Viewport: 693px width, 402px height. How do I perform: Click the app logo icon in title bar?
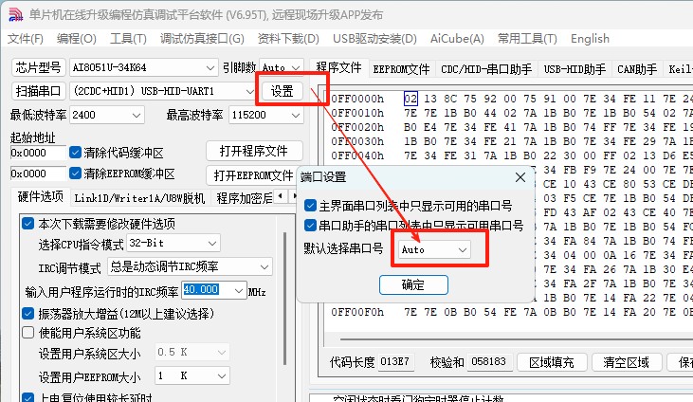tap(15, 14)
